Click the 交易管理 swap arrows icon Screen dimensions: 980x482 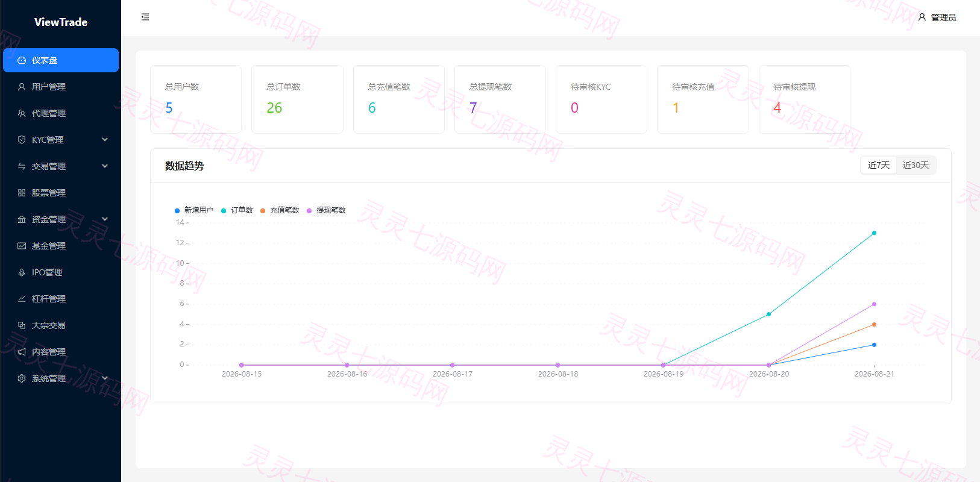(22, 166)
